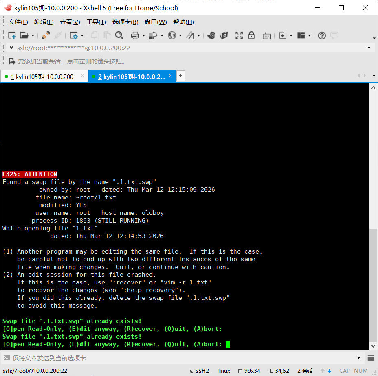
Task: Click the keyboard mapping icon
Action: [x=267, y=36]
